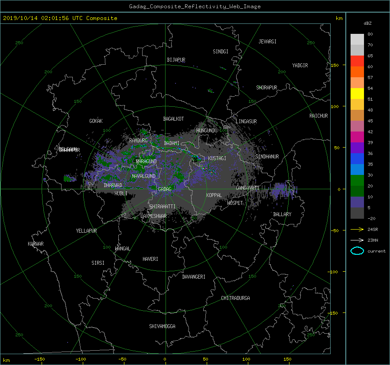Click the LAXMESHWAR town label
Screen dimensions: 390x365
coord(153,216)
